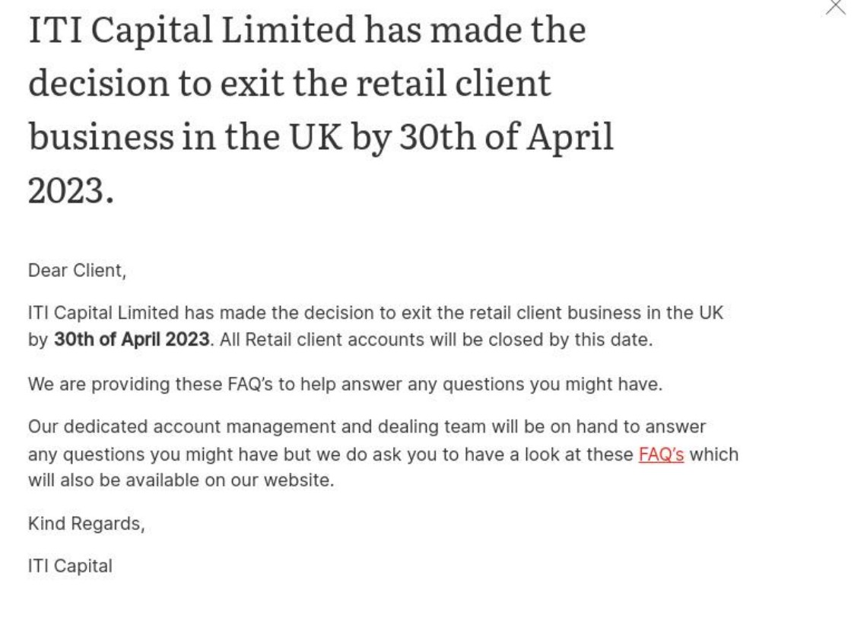Click the bold '30th of April 2023' text
This screenshot has height=638, width=867.
[132, 340]
